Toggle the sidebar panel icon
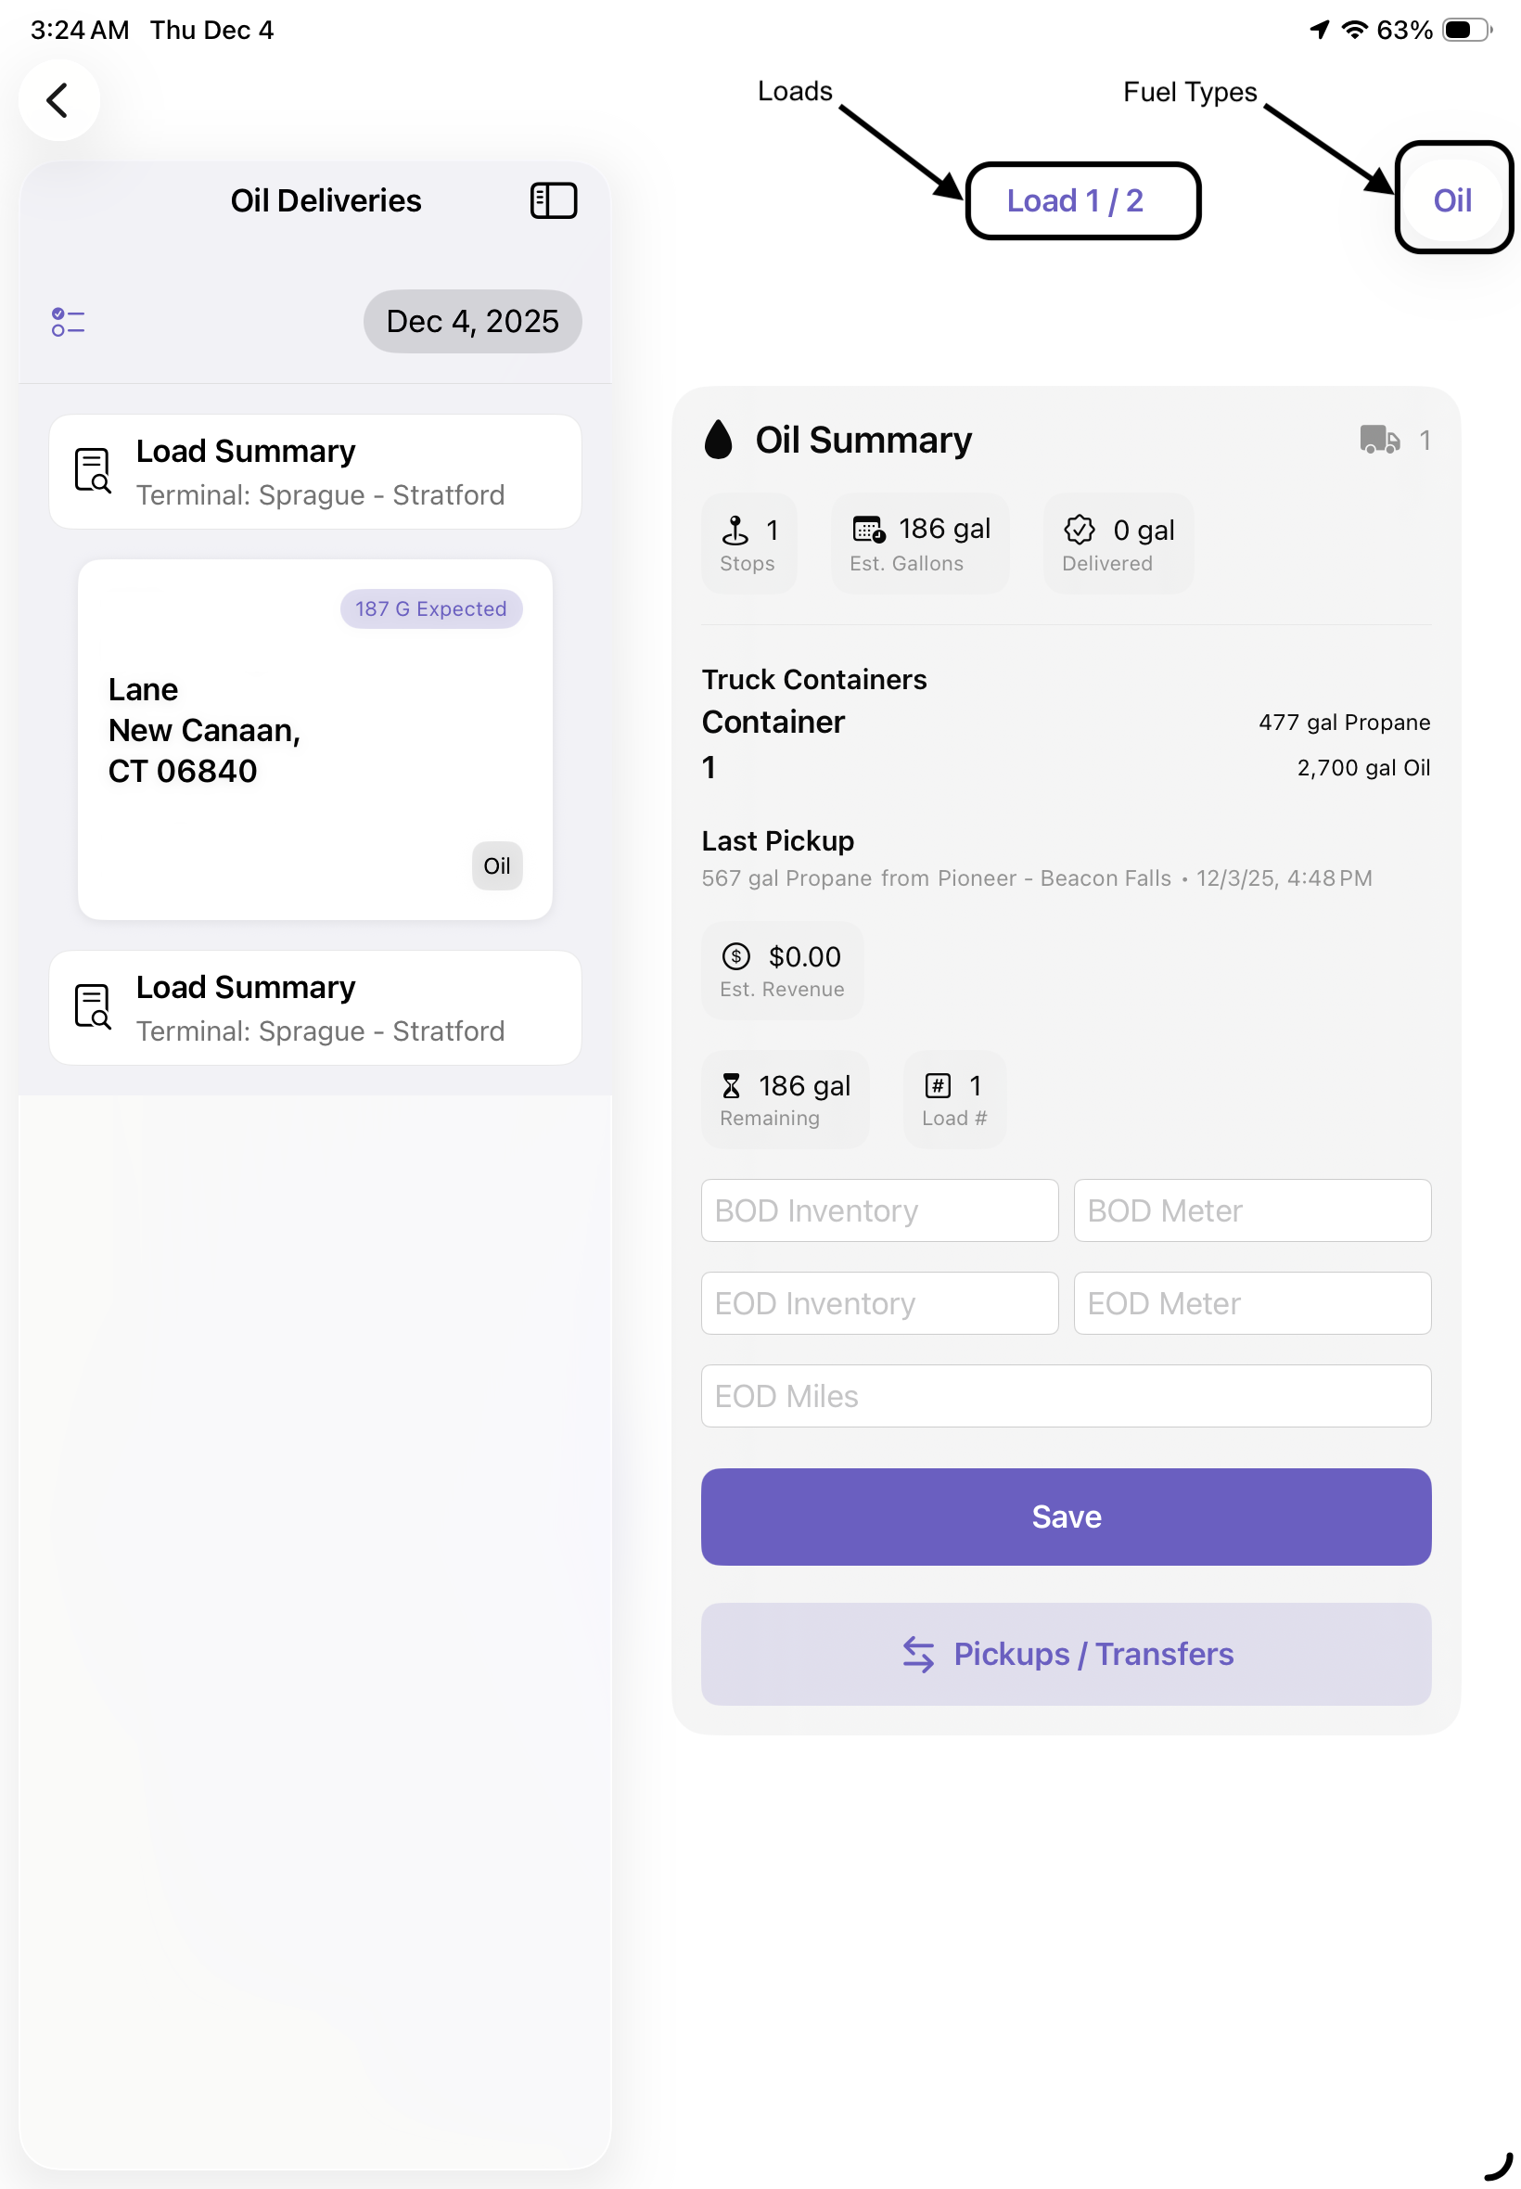 coord(553,201)
